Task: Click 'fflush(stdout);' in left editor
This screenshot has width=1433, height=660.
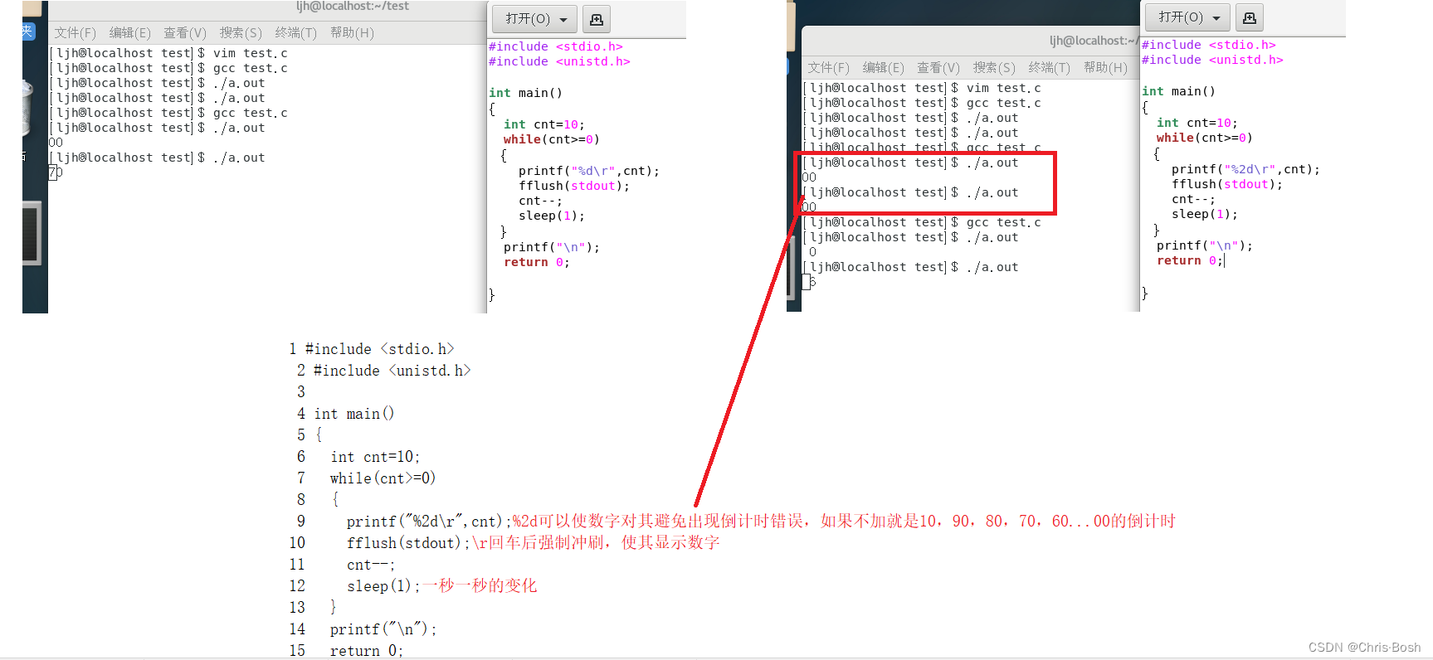Action: 574,186
